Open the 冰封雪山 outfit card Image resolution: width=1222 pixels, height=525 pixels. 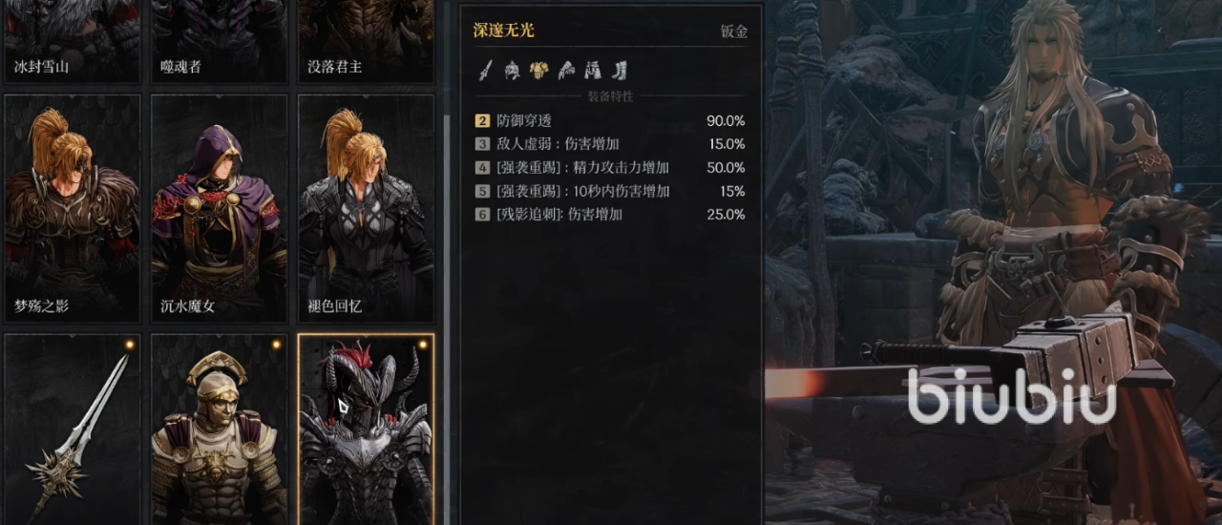(72, 41)
